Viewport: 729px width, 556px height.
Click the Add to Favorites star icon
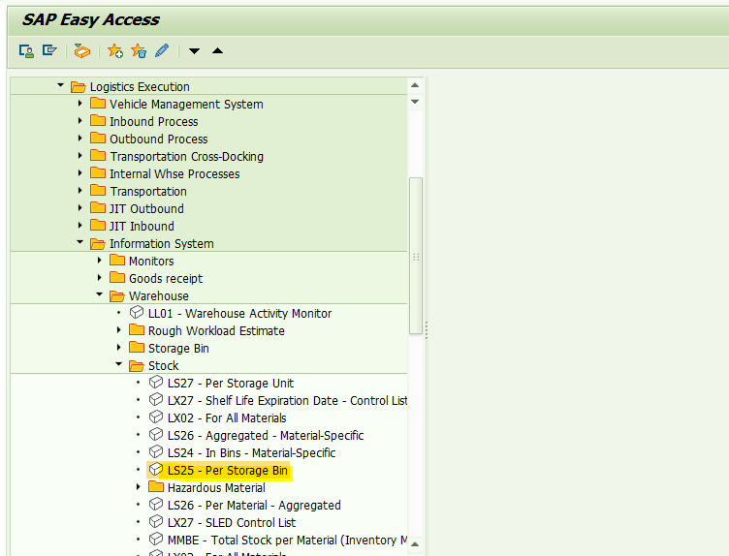pos(114,50)
